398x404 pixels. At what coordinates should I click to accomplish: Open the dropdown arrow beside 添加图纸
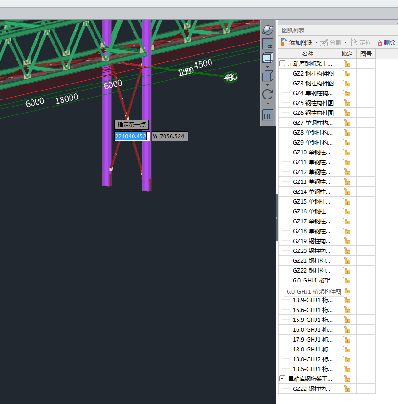tap(316, 43)
